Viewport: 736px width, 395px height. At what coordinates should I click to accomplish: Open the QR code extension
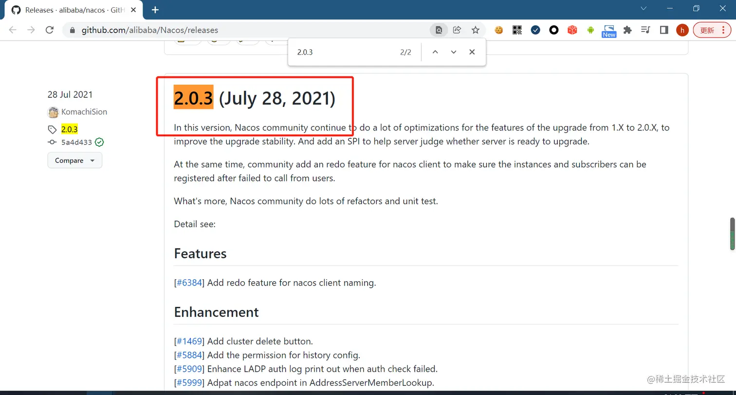coord(517,30)
